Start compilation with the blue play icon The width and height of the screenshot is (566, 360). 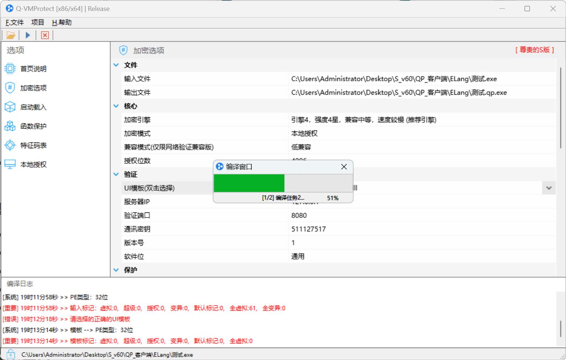pyautogui.click(x=28, y=35)
